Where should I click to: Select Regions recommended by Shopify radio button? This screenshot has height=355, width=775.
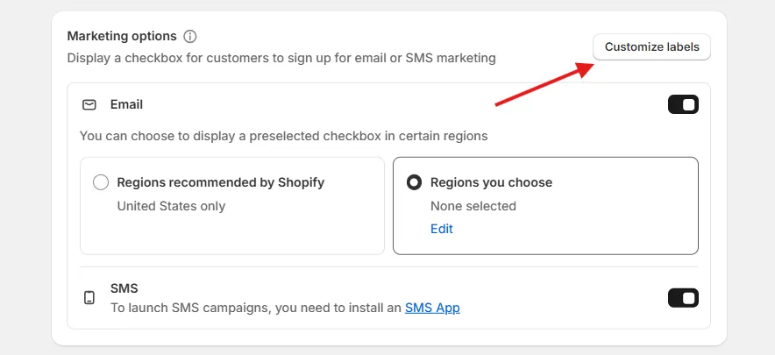(x=101, y=182)
